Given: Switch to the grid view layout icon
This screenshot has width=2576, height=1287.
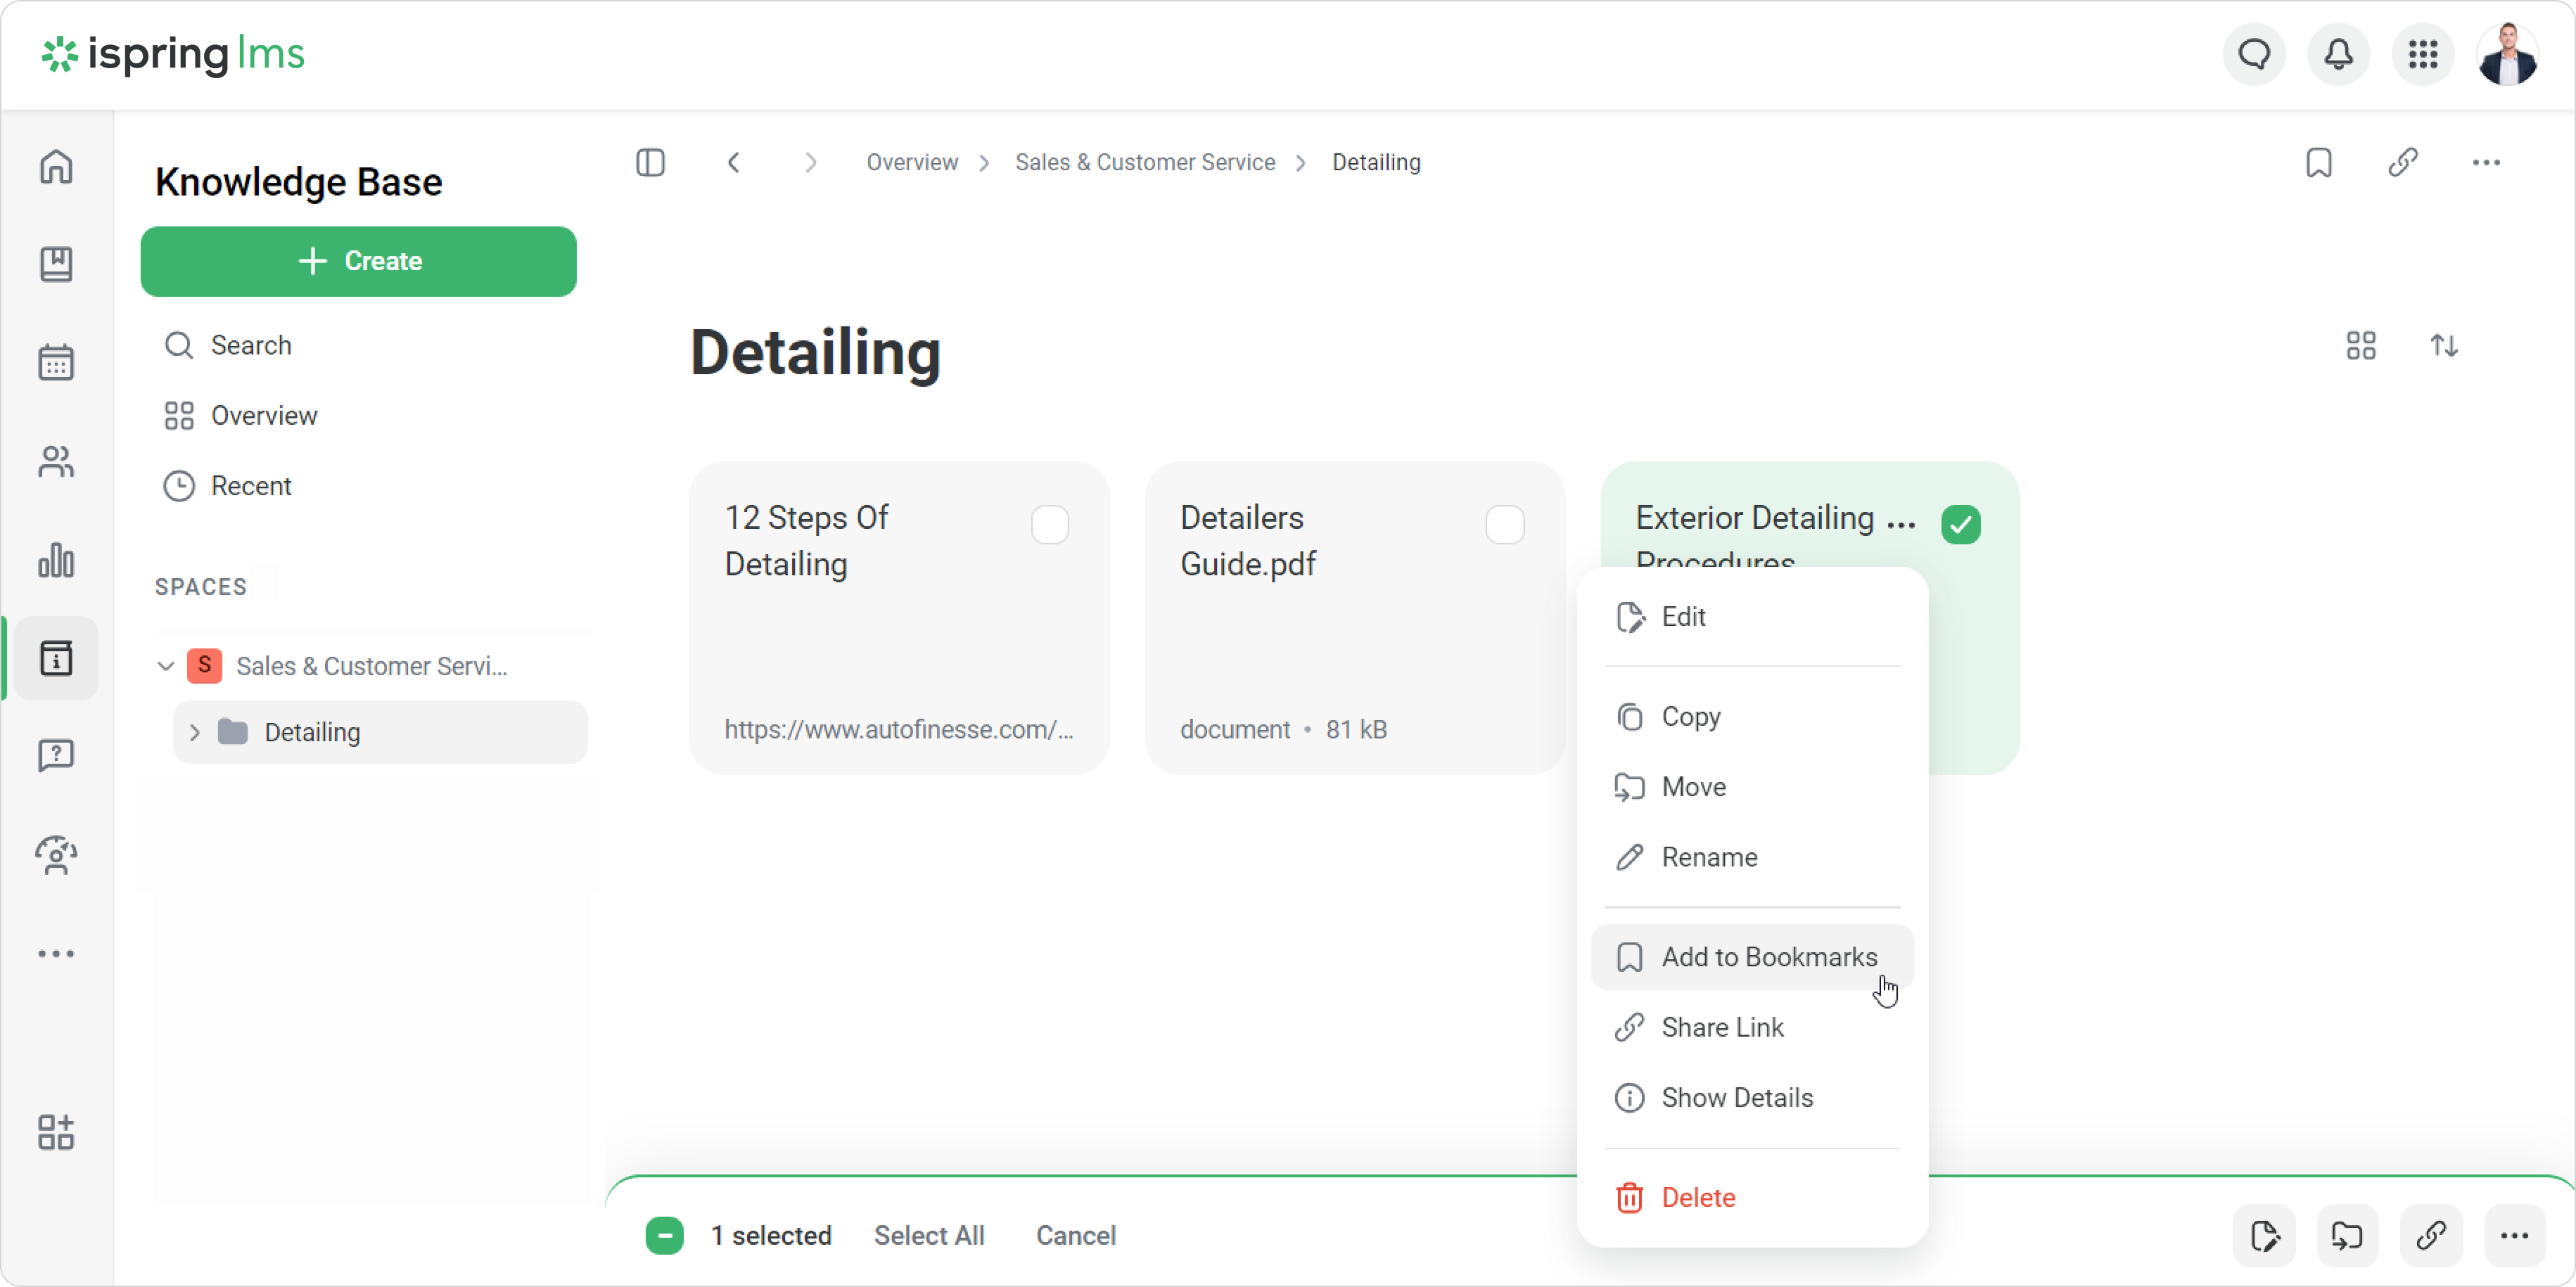Looking at the screenshot, I should [2360, 346].
